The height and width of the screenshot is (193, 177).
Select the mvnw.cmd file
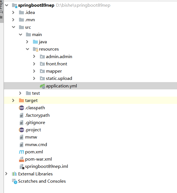point(36,145)
